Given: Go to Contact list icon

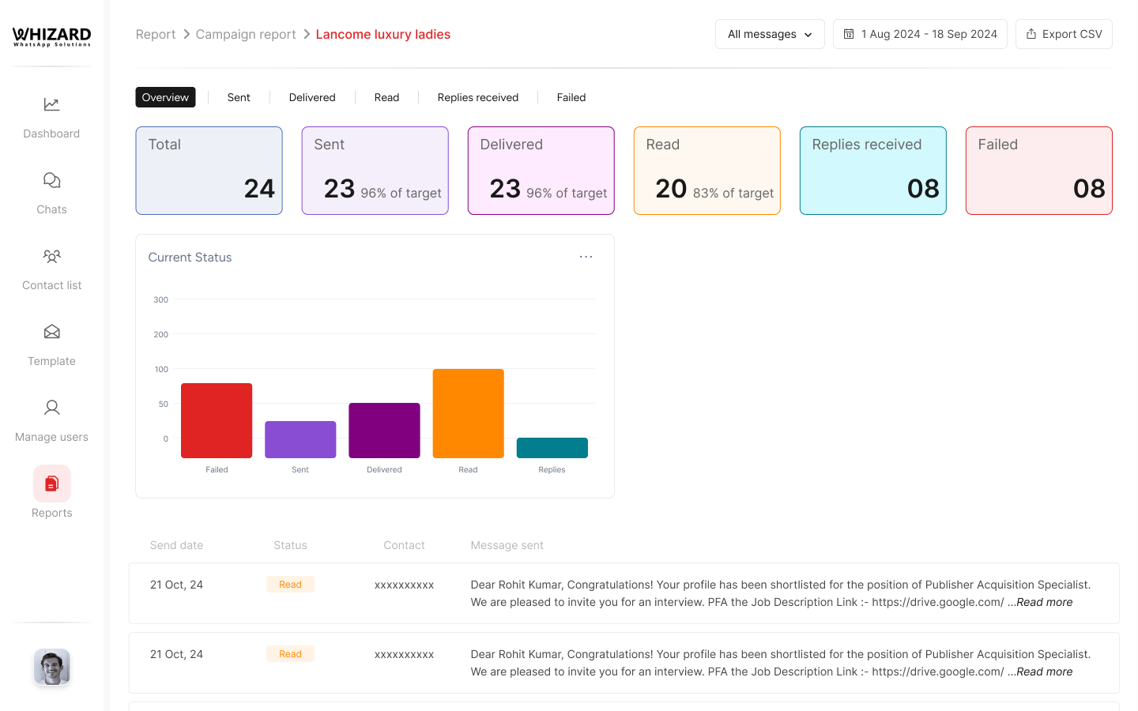Looking at the screenshot, I should click(51, 257).
